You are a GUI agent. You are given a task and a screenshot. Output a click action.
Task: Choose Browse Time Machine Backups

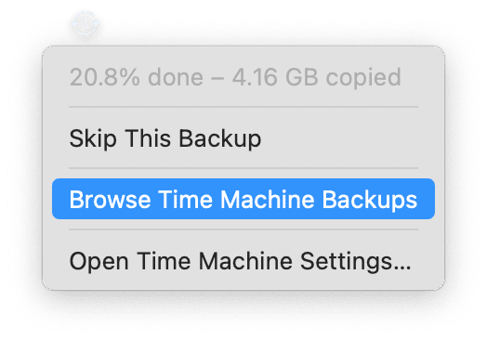pos(243,199)
